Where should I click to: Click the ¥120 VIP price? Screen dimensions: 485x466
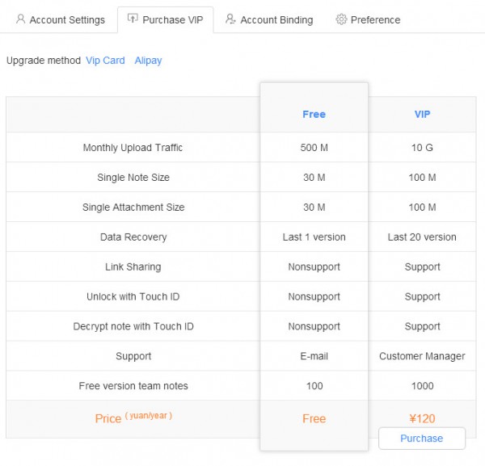422,418
